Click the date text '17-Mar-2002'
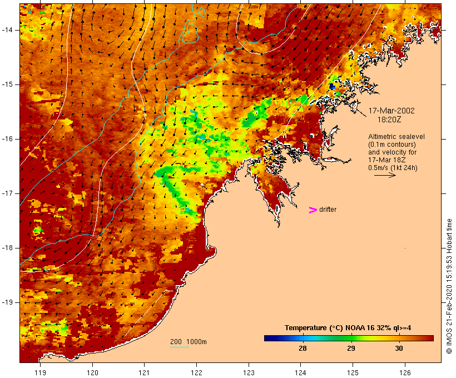Image resolution: width=456 pixels, height=378 pixels. [391, 111]
